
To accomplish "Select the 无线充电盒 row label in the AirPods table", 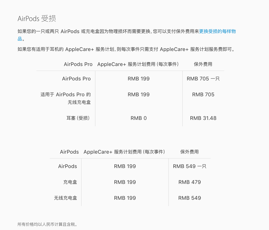I will (66, 198).
